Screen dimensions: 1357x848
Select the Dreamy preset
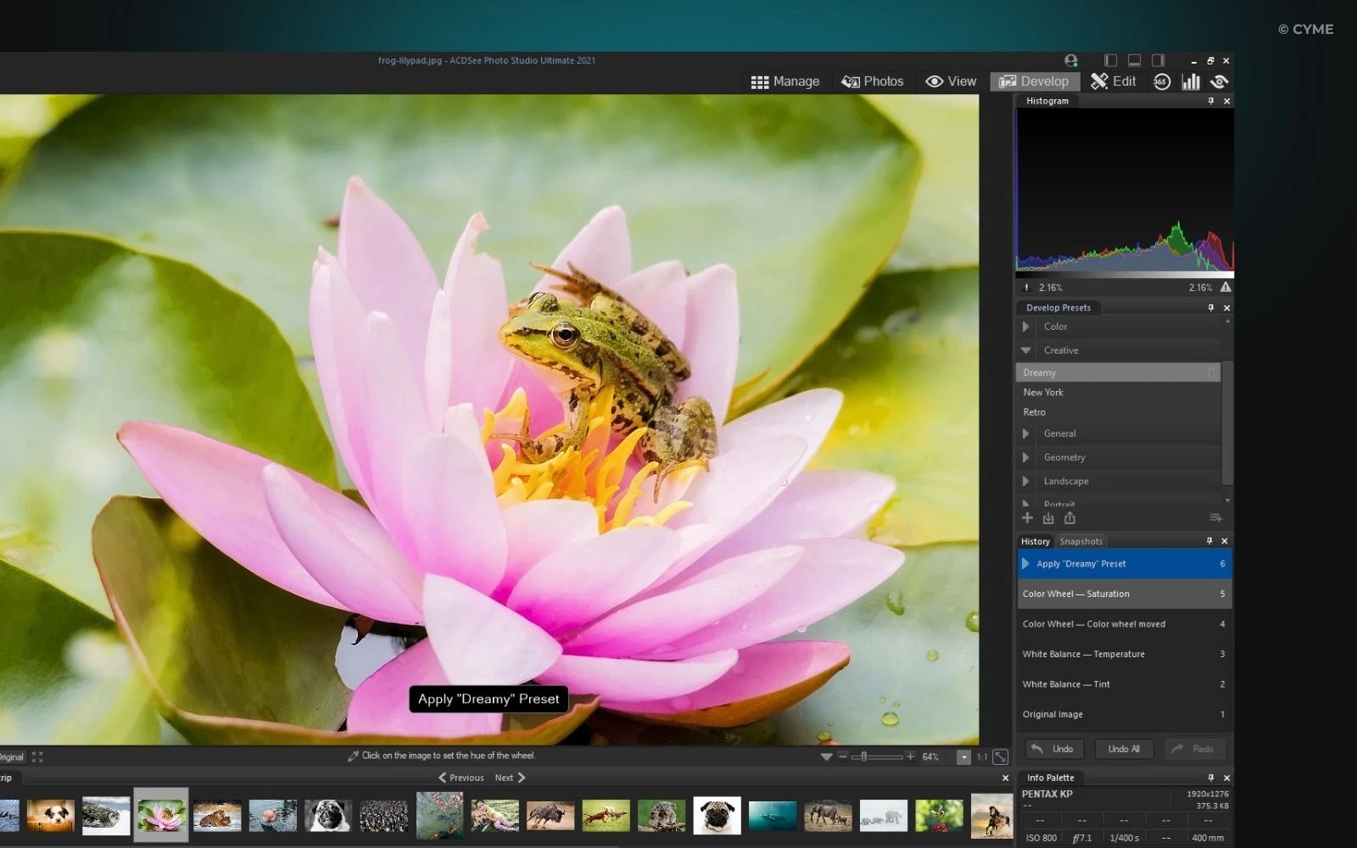point(1118,372)
